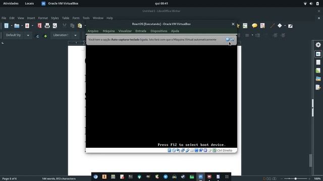Open the Writer Tools menu
This screenshot has height=181, width=323.
tap(86, 18)
